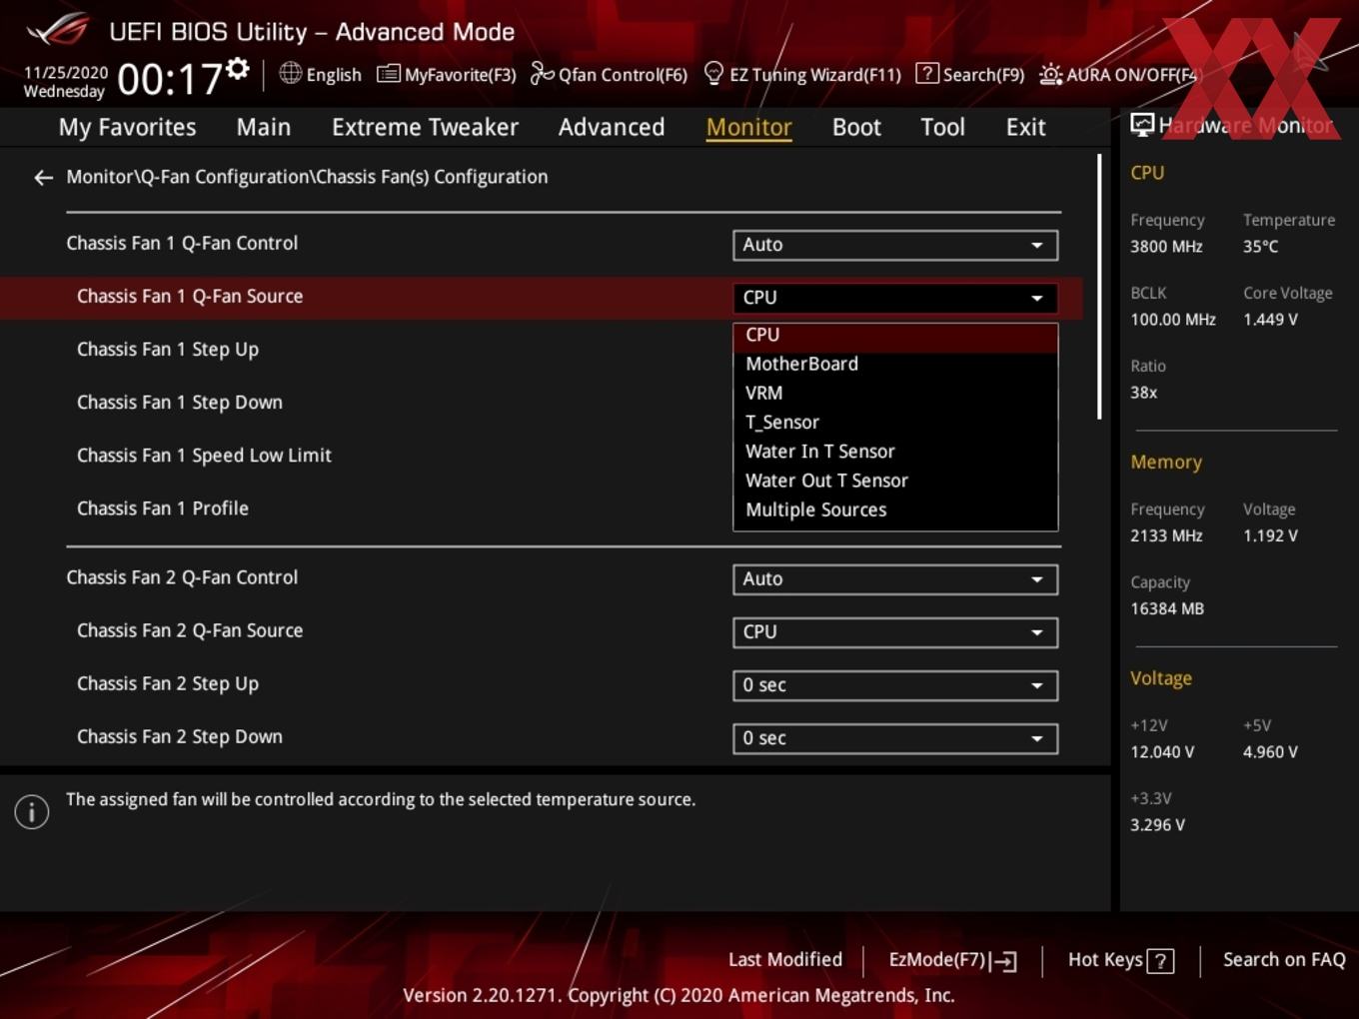Select Chassis Fan 2 Step Up label
Screen dimensions: 1359x1019
[x=168, y=684]
